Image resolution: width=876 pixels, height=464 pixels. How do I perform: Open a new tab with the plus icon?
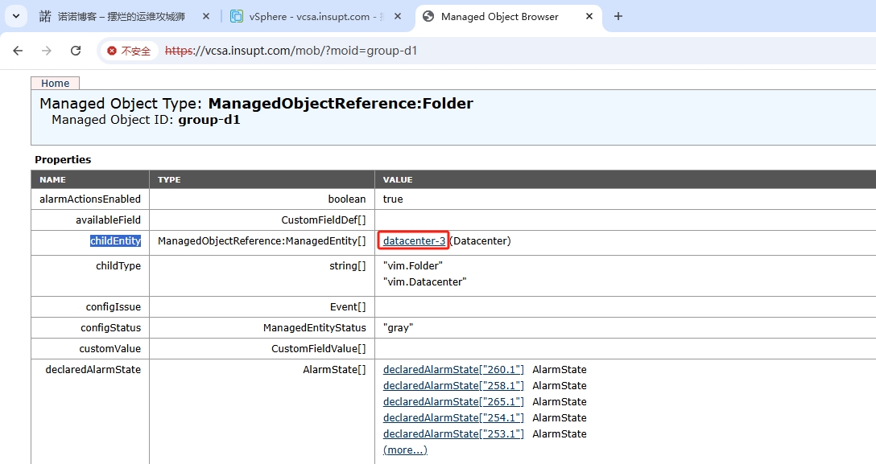click(x=618, y=16)
